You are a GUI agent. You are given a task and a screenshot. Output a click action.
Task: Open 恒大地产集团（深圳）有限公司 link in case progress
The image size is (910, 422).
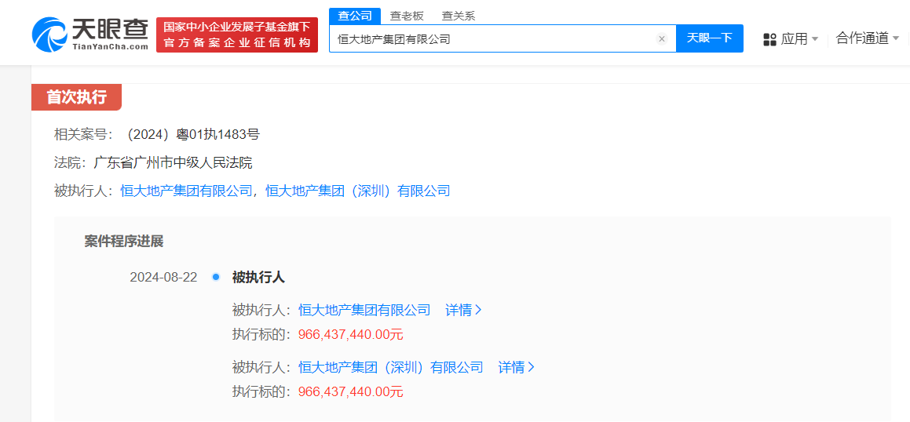click(390, 367)
